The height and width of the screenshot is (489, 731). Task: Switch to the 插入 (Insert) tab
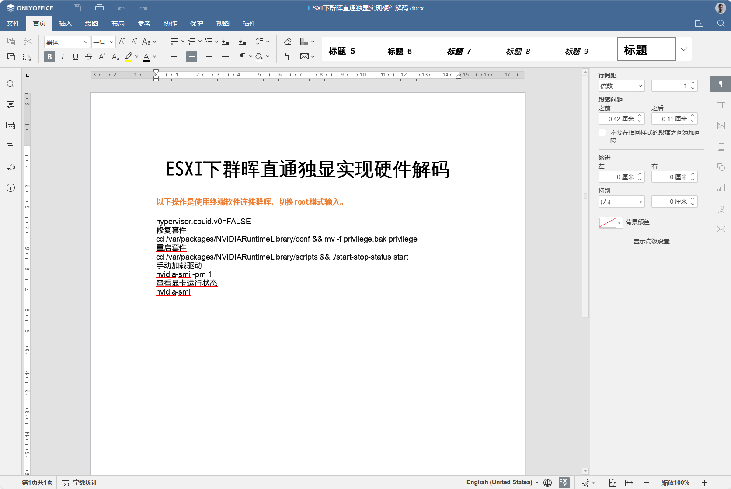tap(65, 24)
